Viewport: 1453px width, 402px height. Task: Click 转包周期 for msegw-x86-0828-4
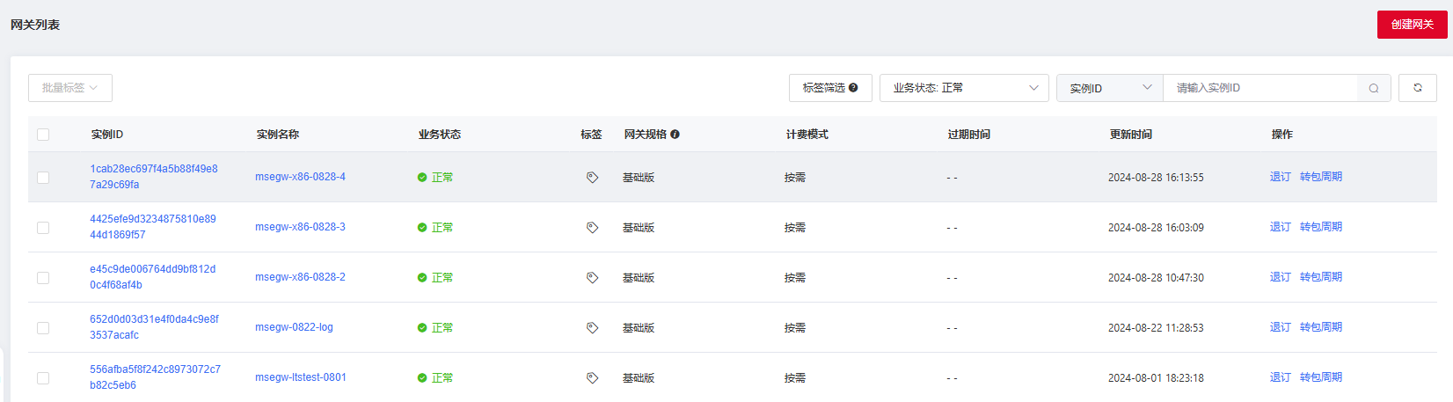1321,177
